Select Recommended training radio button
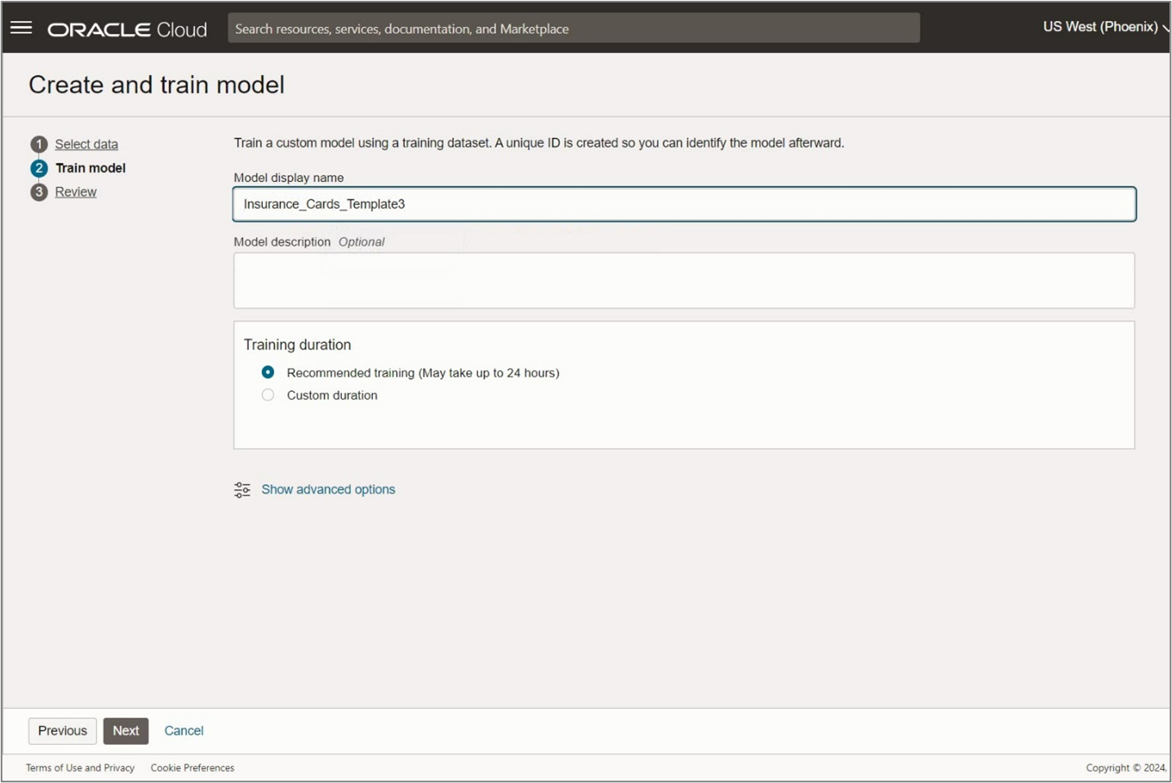The height and width of the screenshot is (783, 1172). click(x=268, y=372)
